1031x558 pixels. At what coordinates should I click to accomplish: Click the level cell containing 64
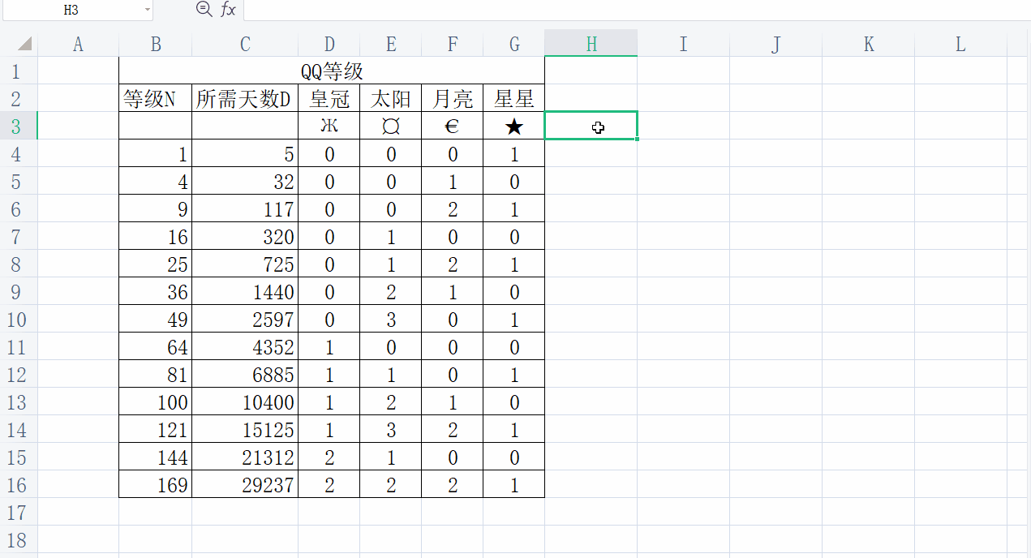coord(155,347)
